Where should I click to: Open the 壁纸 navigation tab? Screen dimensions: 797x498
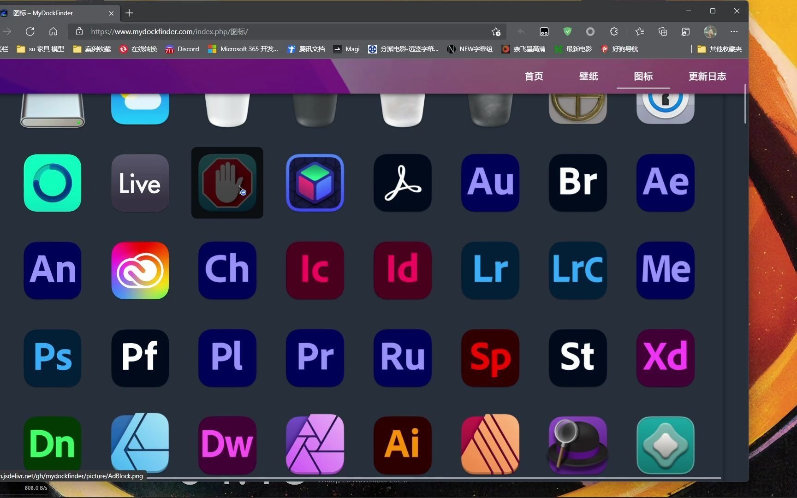(x=589, y=76)
